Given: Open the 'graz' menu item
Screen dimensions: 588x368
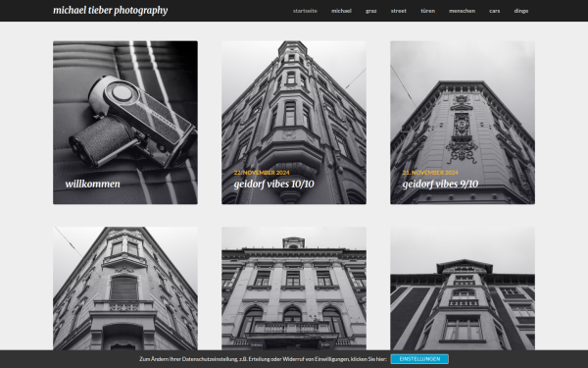Looking at the screenshot, I should pyautogui.click(x=370, y=11).
